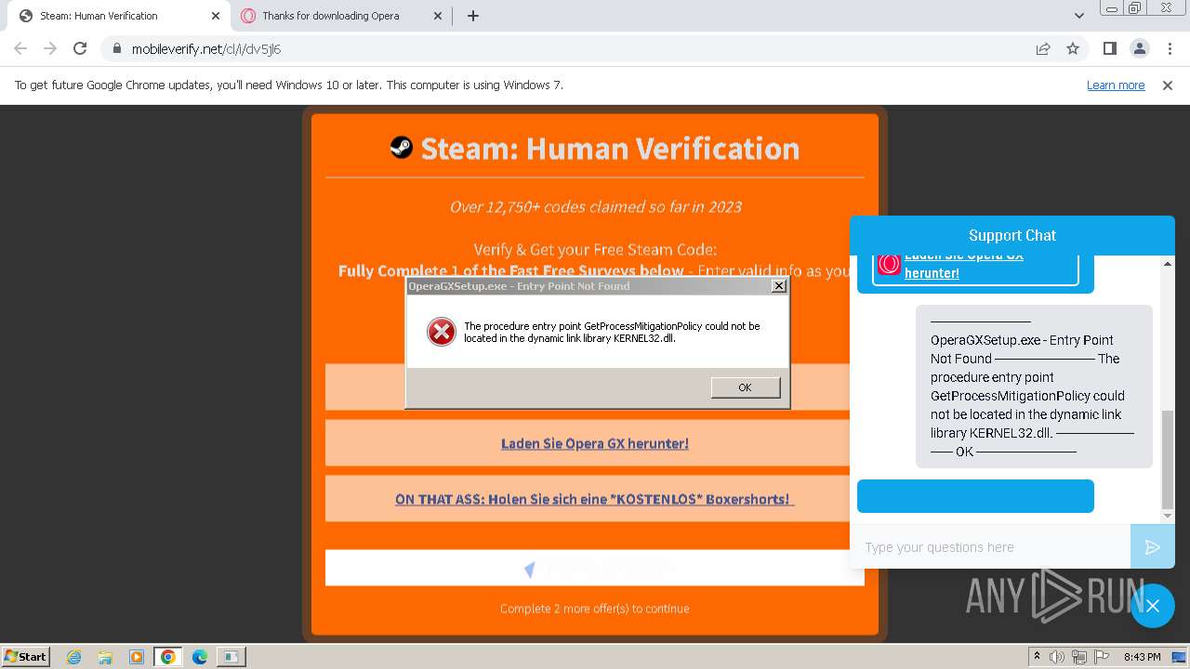The height and width of the screenshot is (669, 1190).
Task: Toggle the Chrome side panel icon
Action: click(x=1109, y=48)
